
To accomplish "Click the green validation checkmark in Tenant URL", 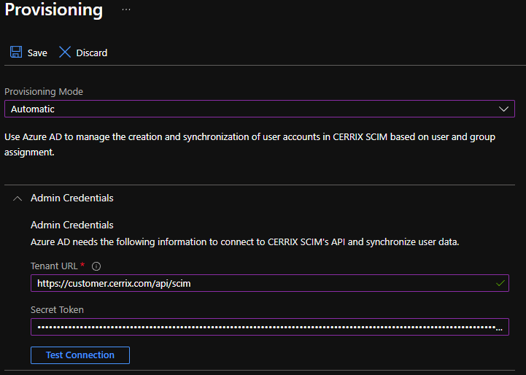I will [x=500, y=283].
